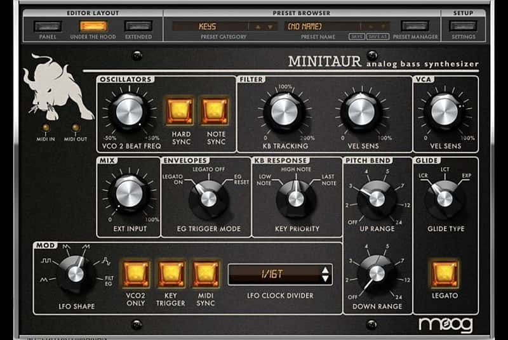Screen dimensions: 508x340
Task: Click the MIDI In indicator light
Action: [x=46, y=128]
